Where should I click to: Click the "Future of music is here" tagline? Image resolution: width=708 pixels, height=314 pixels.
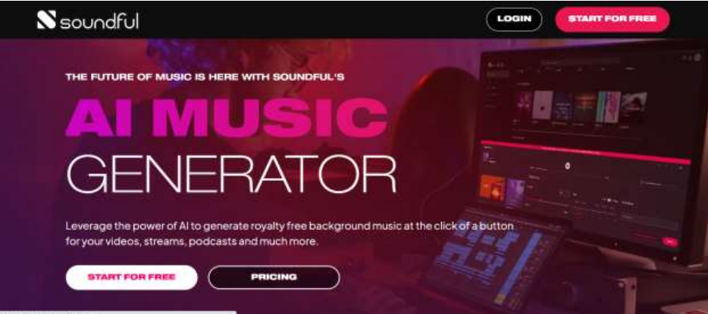click(x=205, y=77)
